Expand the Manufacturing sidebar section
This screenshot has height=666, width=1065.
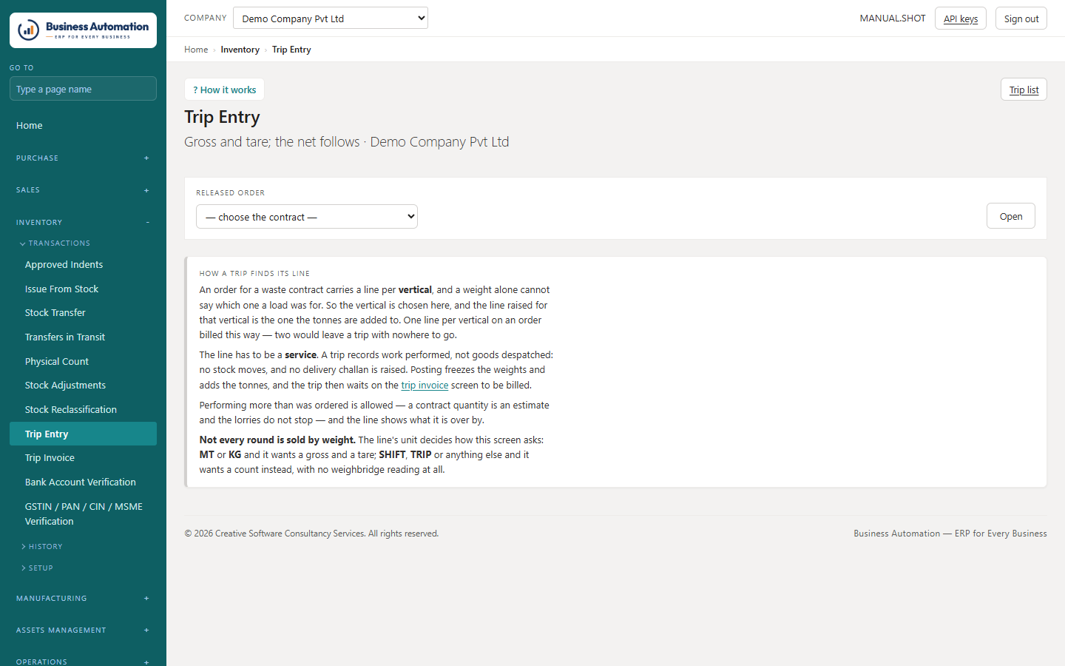83,598
